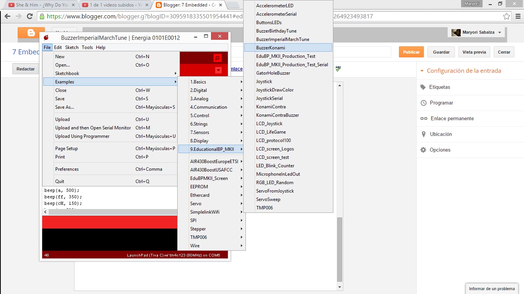Choose Save As... from the File menu
This screenshot has height=294, width=524.
point(110,107)
